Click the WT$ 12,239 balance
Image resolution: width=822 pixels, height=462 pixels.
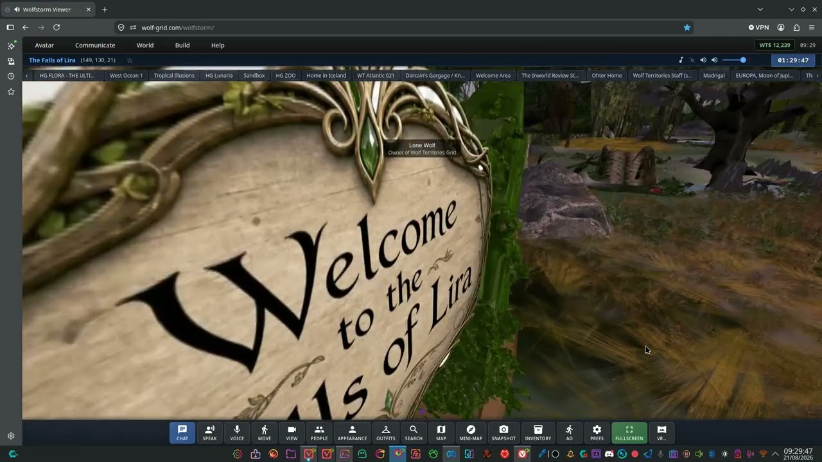point(774,46)
